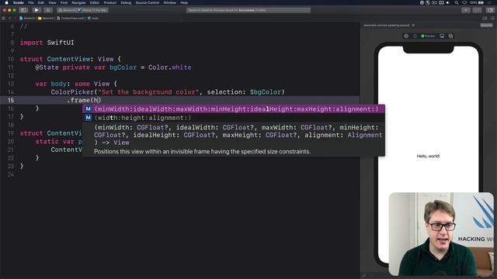Click '$bgColor' in ColorPicker line

(266, 92)
